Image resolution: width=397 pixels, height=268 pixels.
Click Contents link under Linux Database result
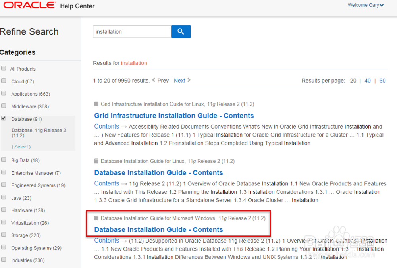click(106, 183)
